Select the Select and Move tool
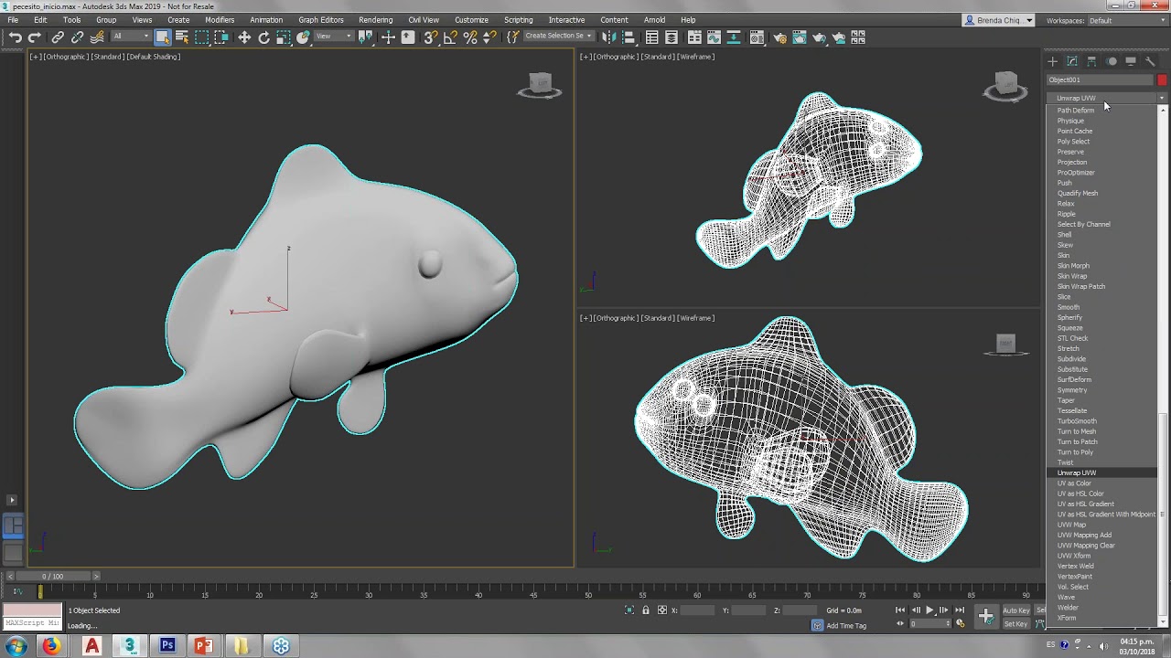This screenshot has height=658, width=1171. pyautogui.click(x=244, y=37)
